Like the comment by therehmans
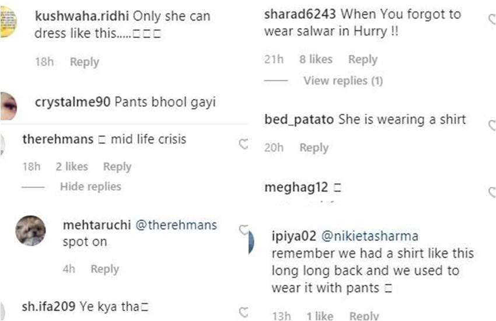496x321 pixels. pos(244,144)
